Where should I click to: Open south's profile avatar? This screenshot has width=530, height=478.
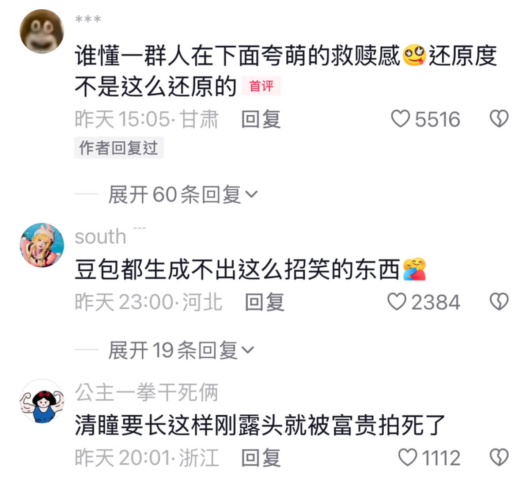(42, 245)
